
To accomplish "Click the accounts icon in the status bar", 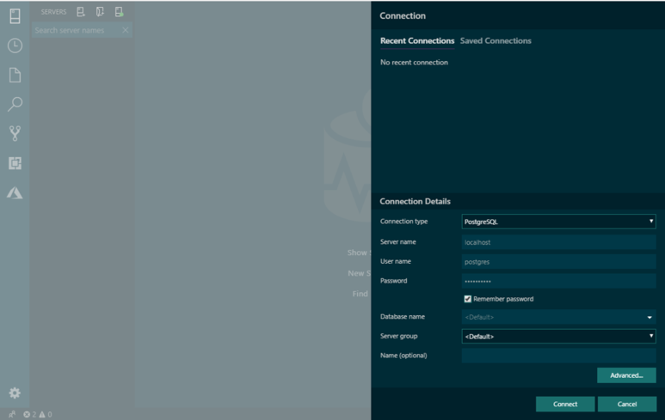I will (x=12, y=415).
